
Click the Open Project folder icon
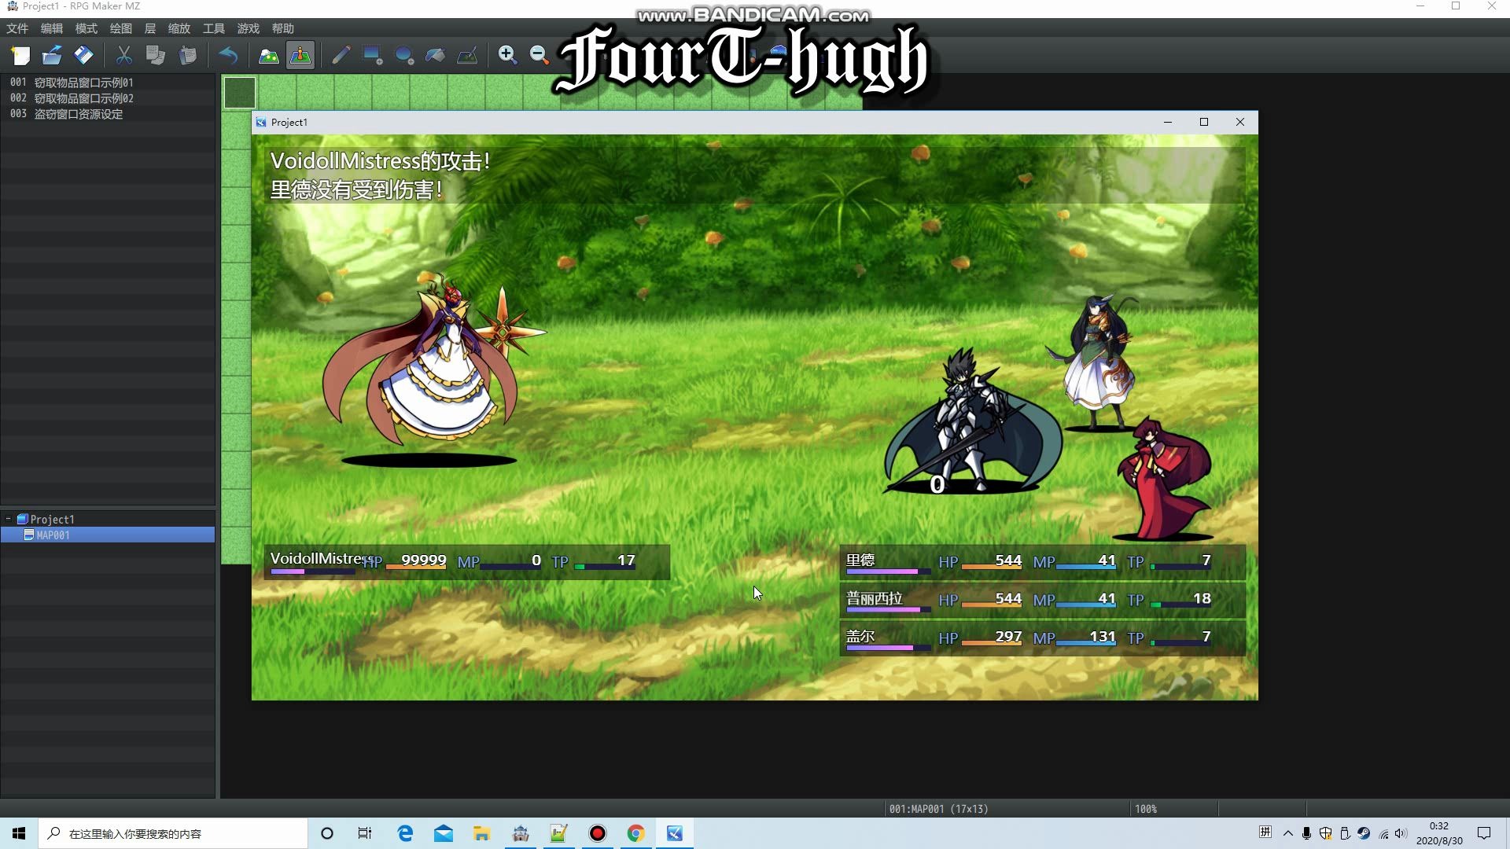(52, 56)
